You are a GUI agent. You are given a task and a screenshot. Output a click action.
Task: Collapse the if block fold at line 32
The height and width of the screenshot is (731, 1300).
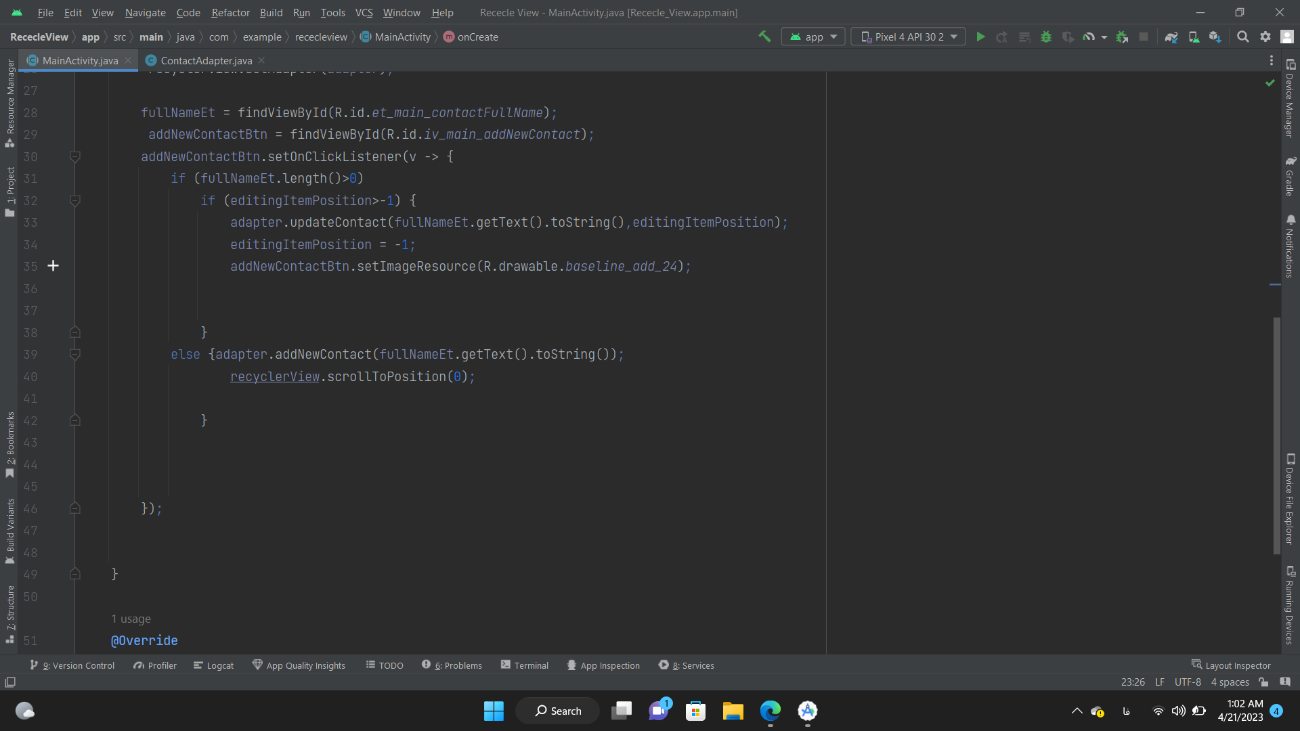75,200
